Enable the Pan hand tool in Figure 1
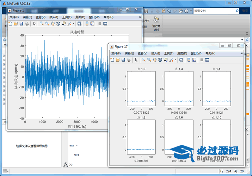The image size is (252, 176). click(x=53, y=24)
